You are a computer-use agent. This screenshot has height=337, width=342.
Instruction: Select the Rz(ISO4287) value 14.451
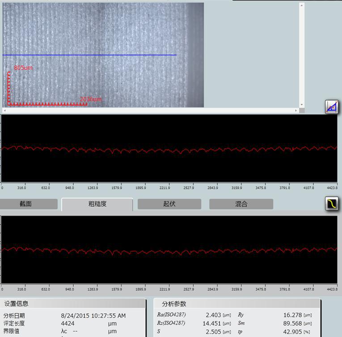pyautogui.click(x=212, y=323)
